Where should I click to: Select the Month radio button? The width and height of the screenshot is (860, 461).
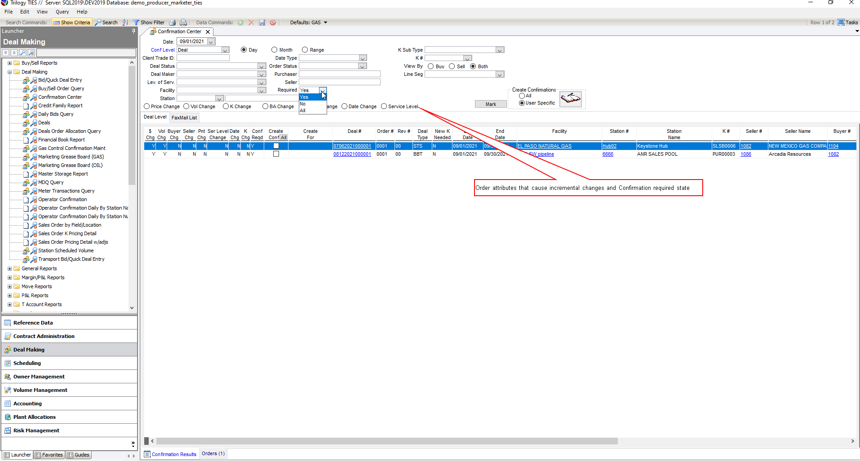[x=274, y=50]
